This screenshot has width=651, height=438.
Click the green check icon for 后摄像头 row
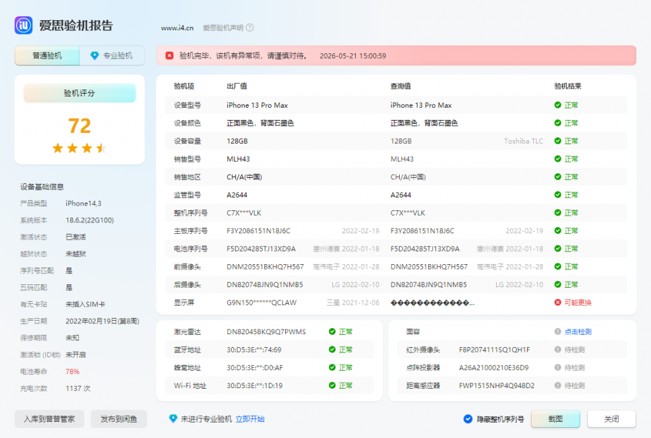pos(557,284)
